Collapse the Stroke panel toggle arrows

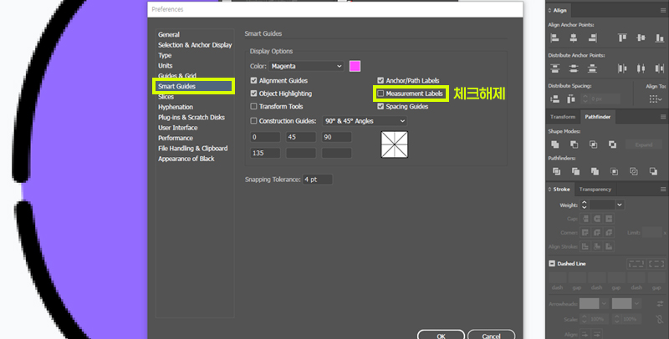pyautogui.click(x=549, y=189)
